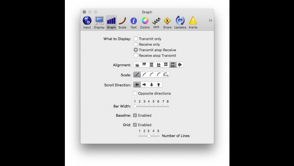Select the linear Scale option
294x166 pixels.
pyautogui.click(x=137, y=75)
